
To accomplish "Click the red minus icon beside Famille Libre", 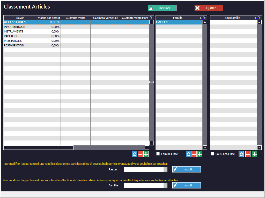I will click(x=194, y=154).
